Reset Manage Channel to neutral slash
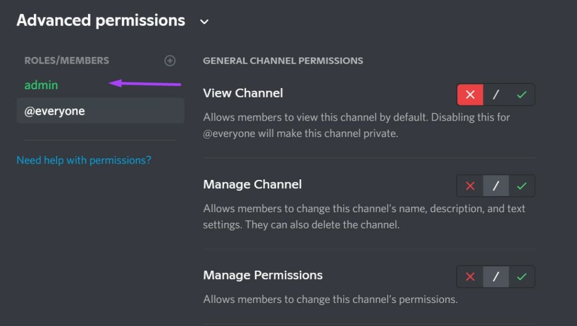The image size is (577, 326). (x=496, y=186)
